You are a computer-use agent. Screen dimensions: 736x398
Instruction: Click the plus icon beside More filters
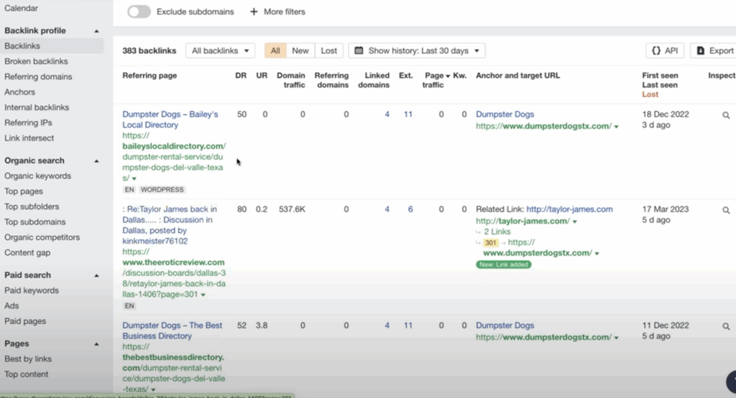click(x=254, y=11)
